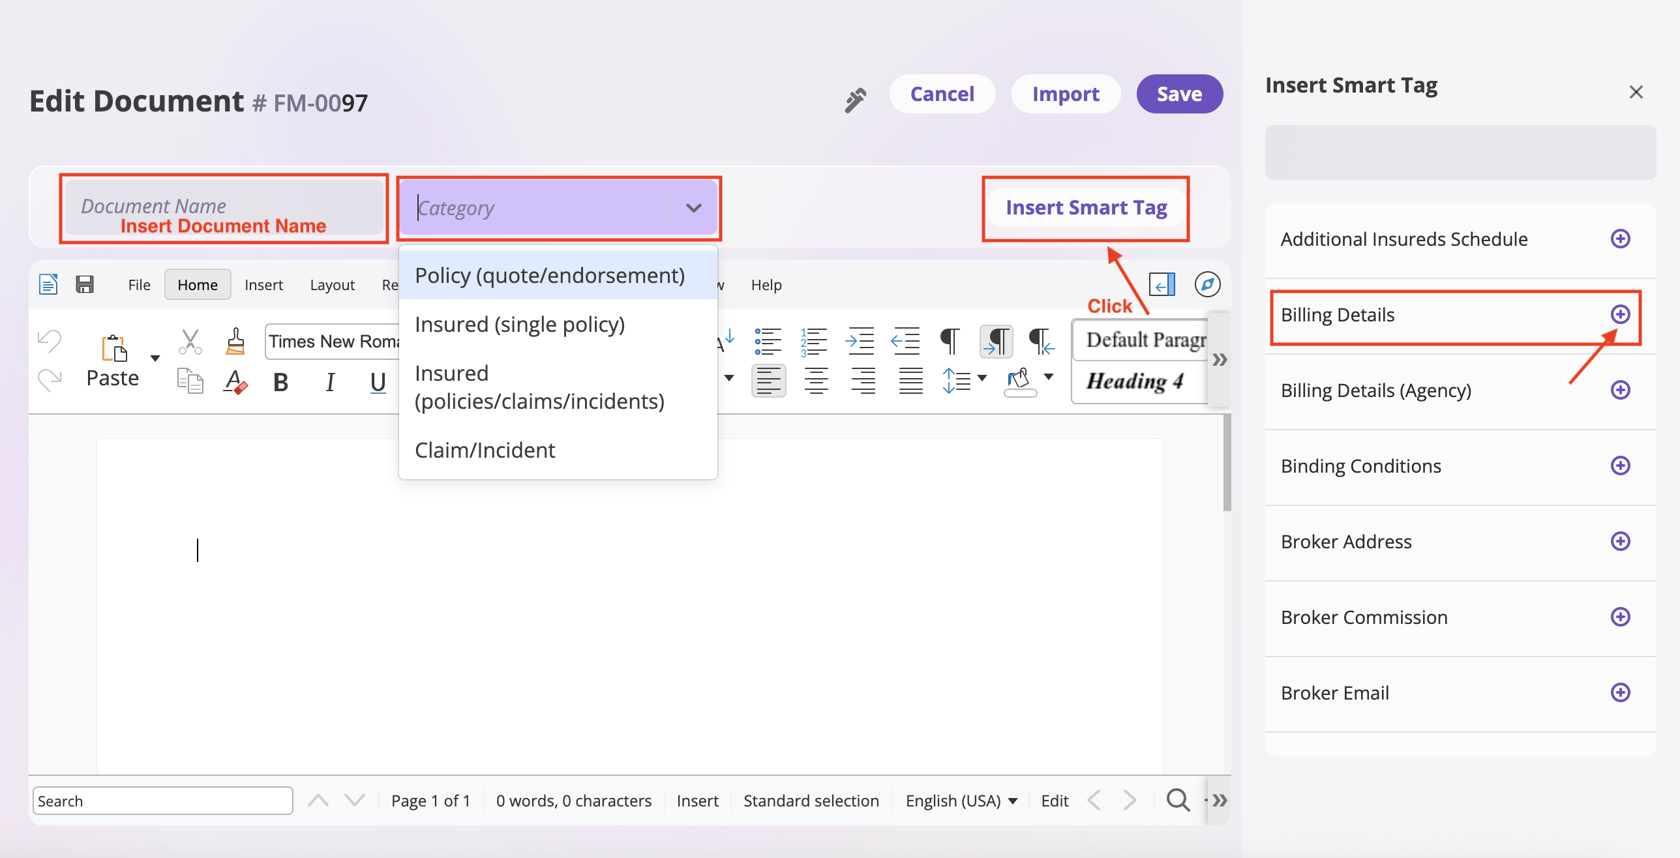The image size is (1680, 858).
Task: Open the Paste options arrow
Action: (155, 358)
